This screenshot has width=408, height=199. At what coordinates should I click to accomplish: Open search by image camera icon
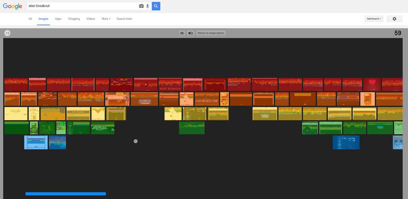[141, 6]
